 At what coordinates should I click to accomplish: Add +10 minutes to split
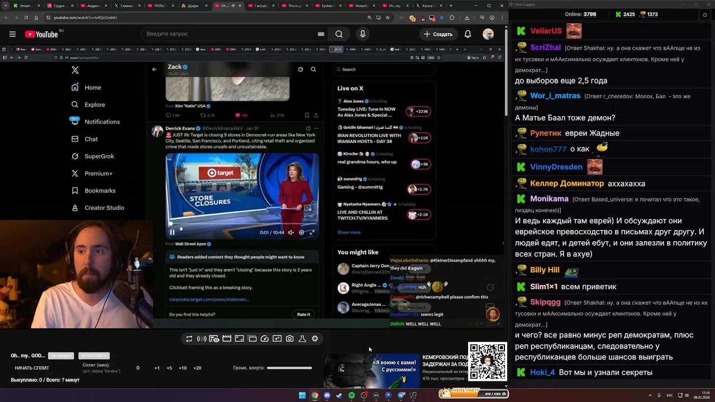click(x=183, y=368)
